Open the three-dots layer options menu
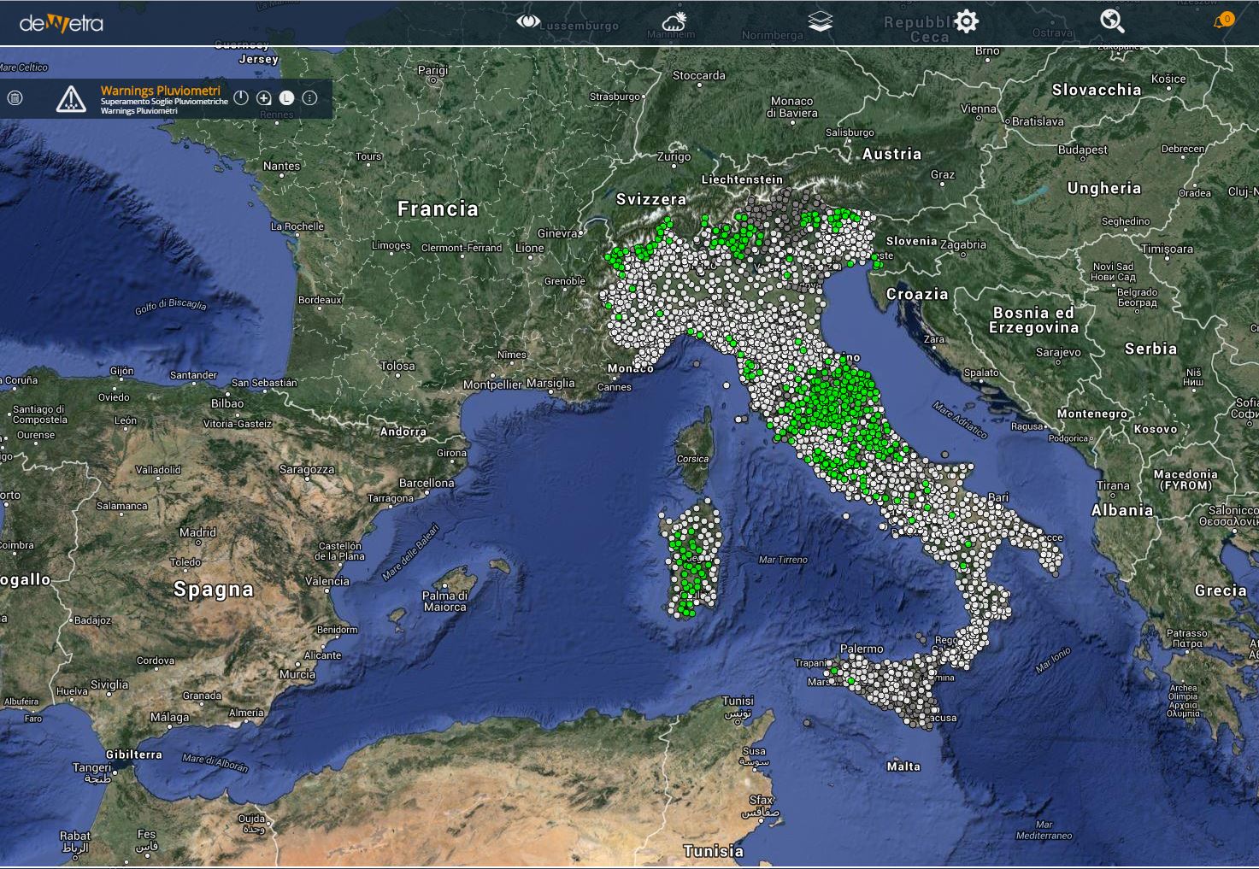The image size is (1259, 869). pyautogui.click(x=309, y=98)
